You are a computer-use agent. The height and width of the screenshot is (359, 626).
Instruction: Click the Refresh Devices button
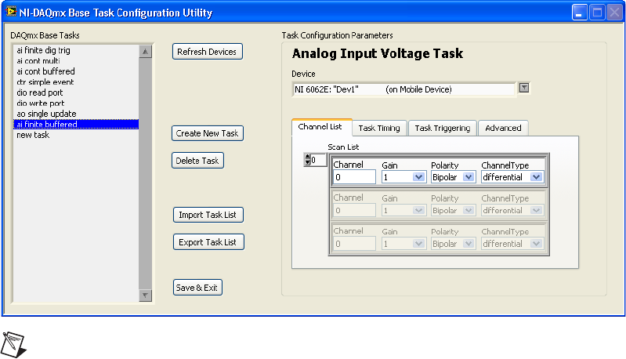coord(208,52)
